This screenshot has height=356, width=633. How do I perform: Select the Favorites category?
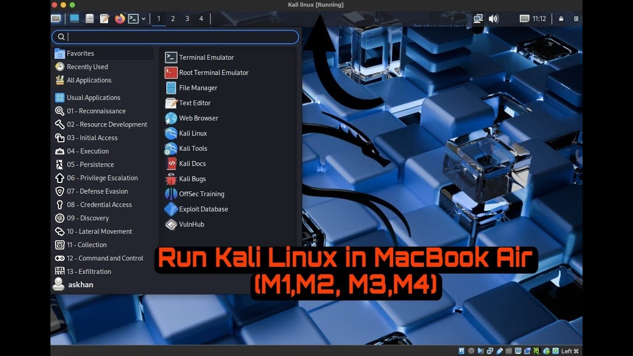click(x=104, y=53)
